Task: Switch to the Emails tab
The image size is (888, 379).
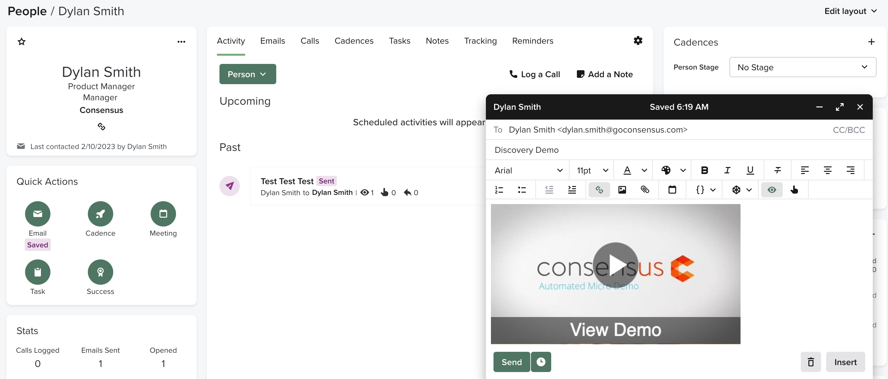Action: [272, 41]
